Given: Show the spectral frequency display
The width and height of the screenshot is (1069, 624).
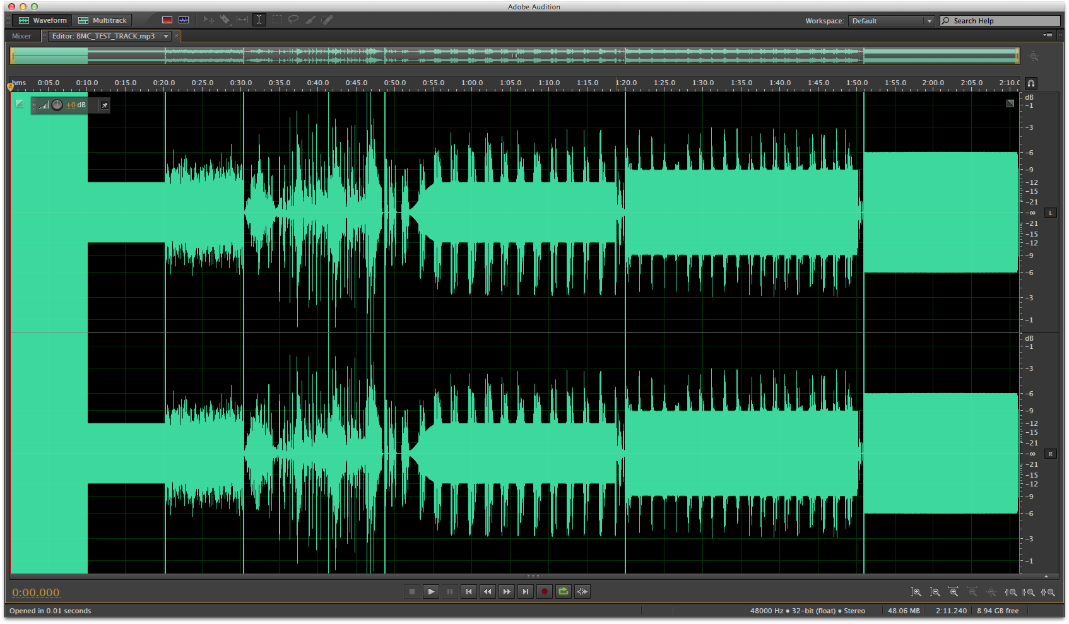Looking at the screenshot, I should pos(167,20).
